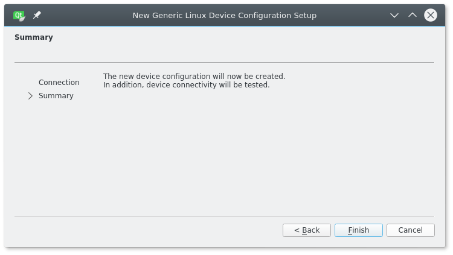Screen dimensions: 453x255
Task: Cancel the device configuration setup
Action: 410,230
